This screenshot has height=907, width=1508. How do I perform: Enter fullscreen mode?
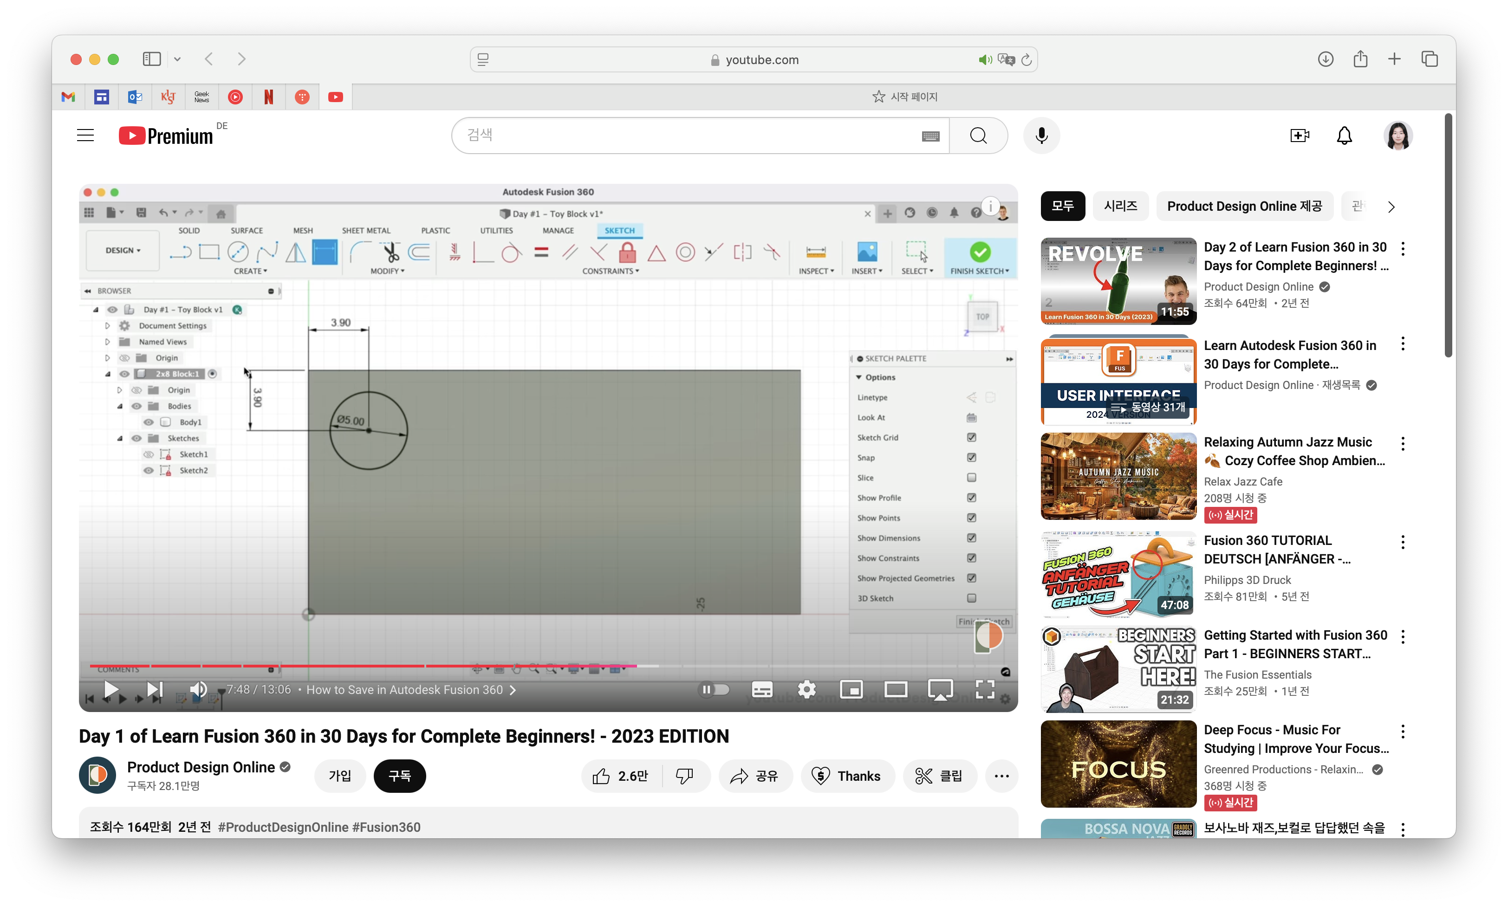[x=985, y=689]
